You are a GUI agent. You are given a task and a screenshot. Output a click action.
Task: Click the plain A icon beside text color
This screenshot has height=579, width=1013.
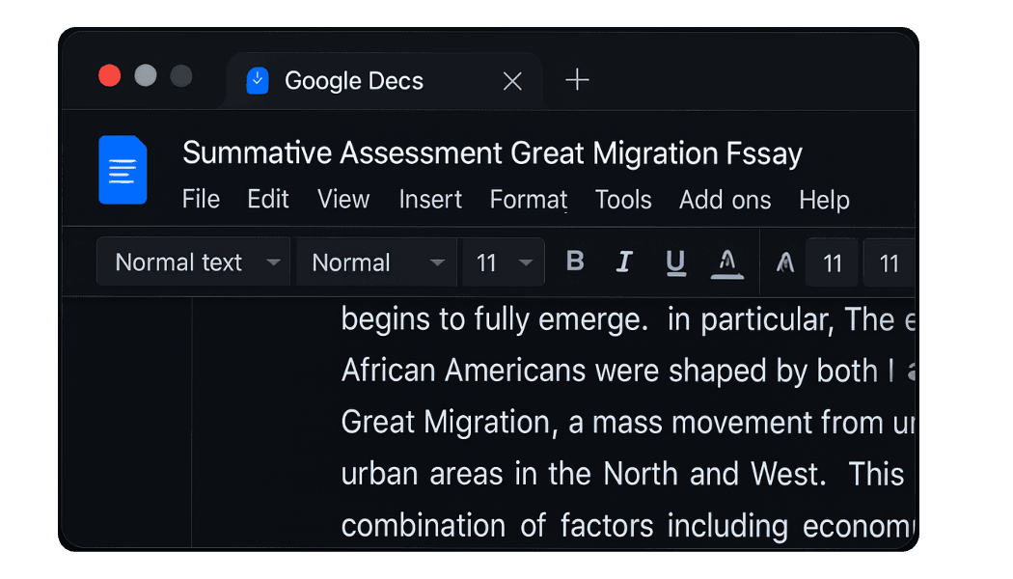785,262
